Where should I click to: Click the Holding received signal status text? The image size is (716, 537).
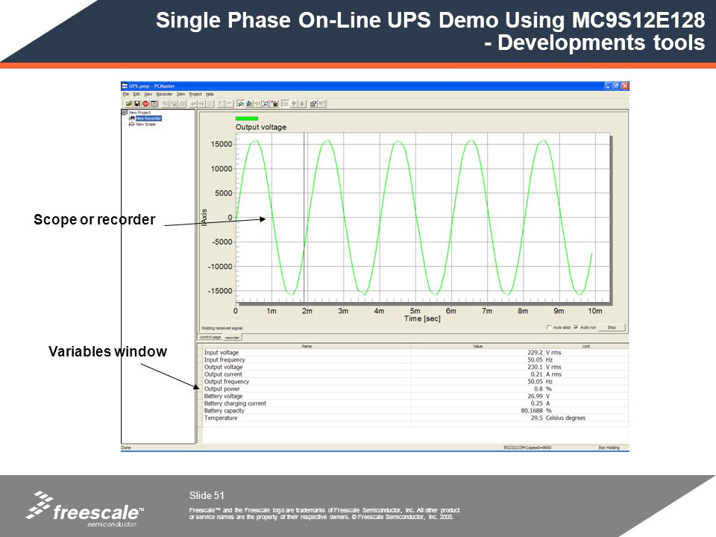[x=222, y=328]
